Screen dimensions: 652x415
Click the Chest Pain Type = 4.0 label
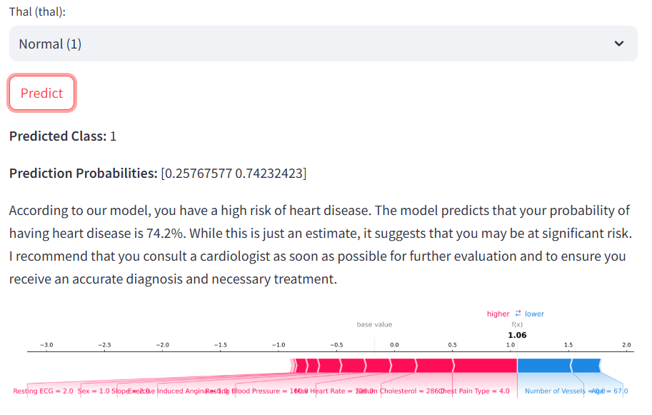point(476,391)
